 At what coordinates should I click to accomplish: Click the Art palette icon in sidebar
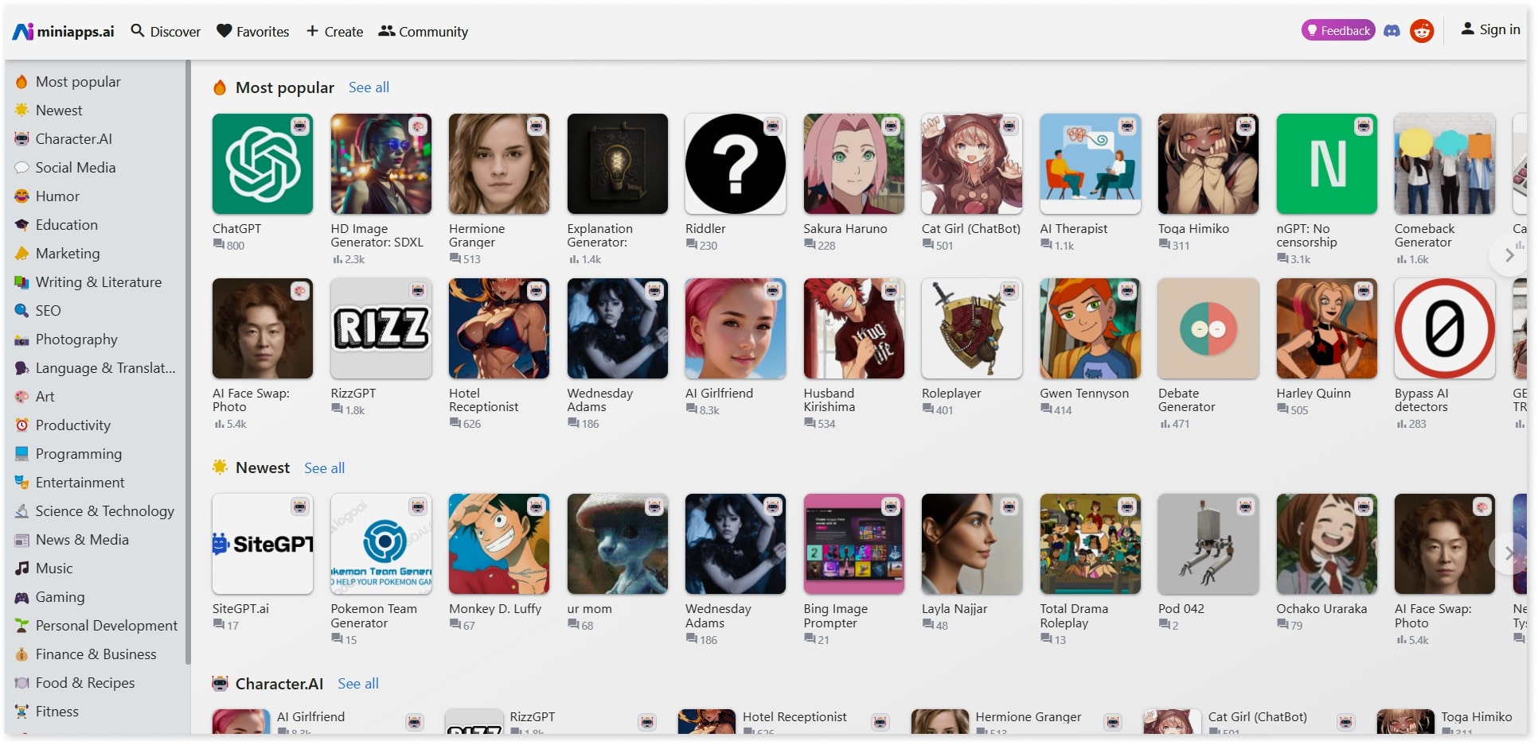click(x=21, y=397)
